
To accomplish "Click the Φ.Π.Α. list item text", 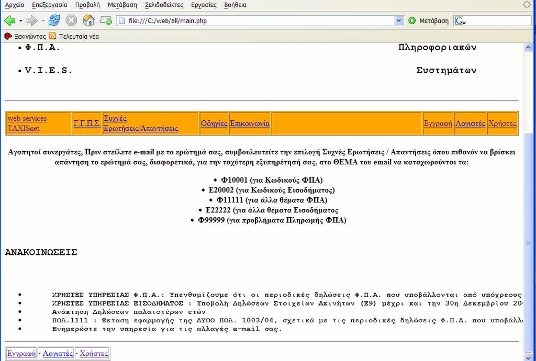I will click(x=42, y=48).
